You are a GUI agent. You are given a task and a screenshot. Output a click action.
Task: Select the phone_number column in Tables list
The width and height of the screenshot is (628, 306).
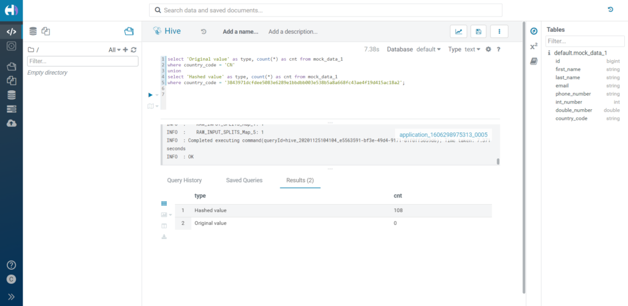tap(573, 94)
